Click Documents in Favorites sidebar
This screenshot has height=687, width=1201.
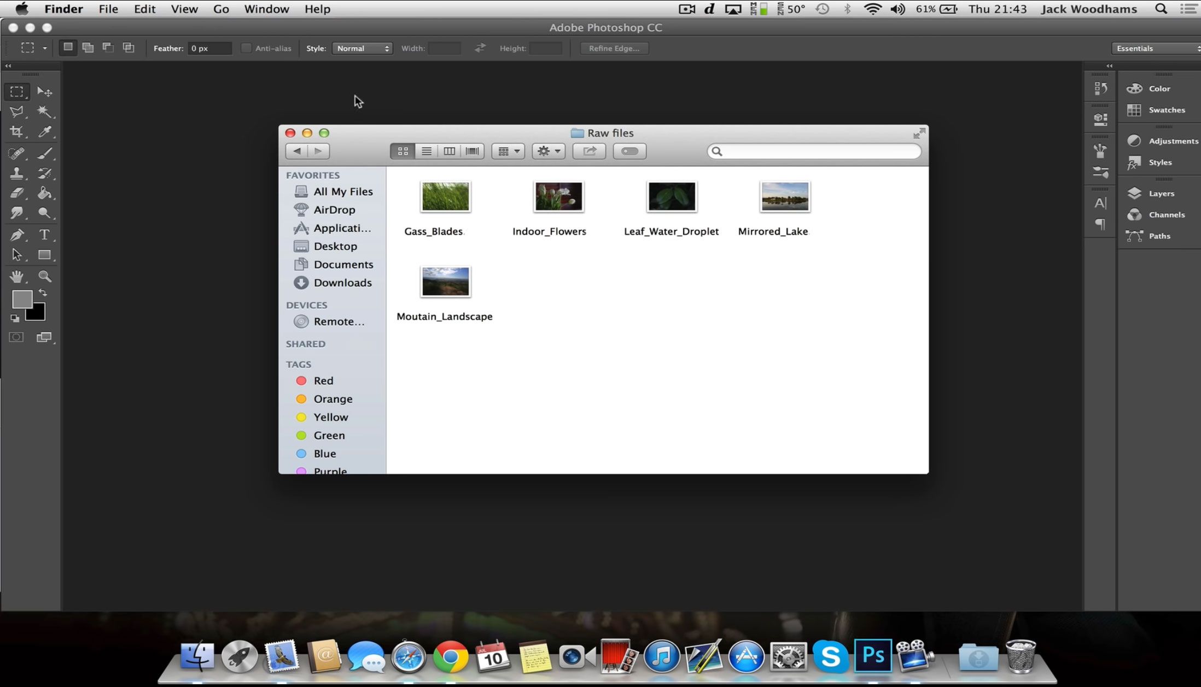[x=343, y=264]
